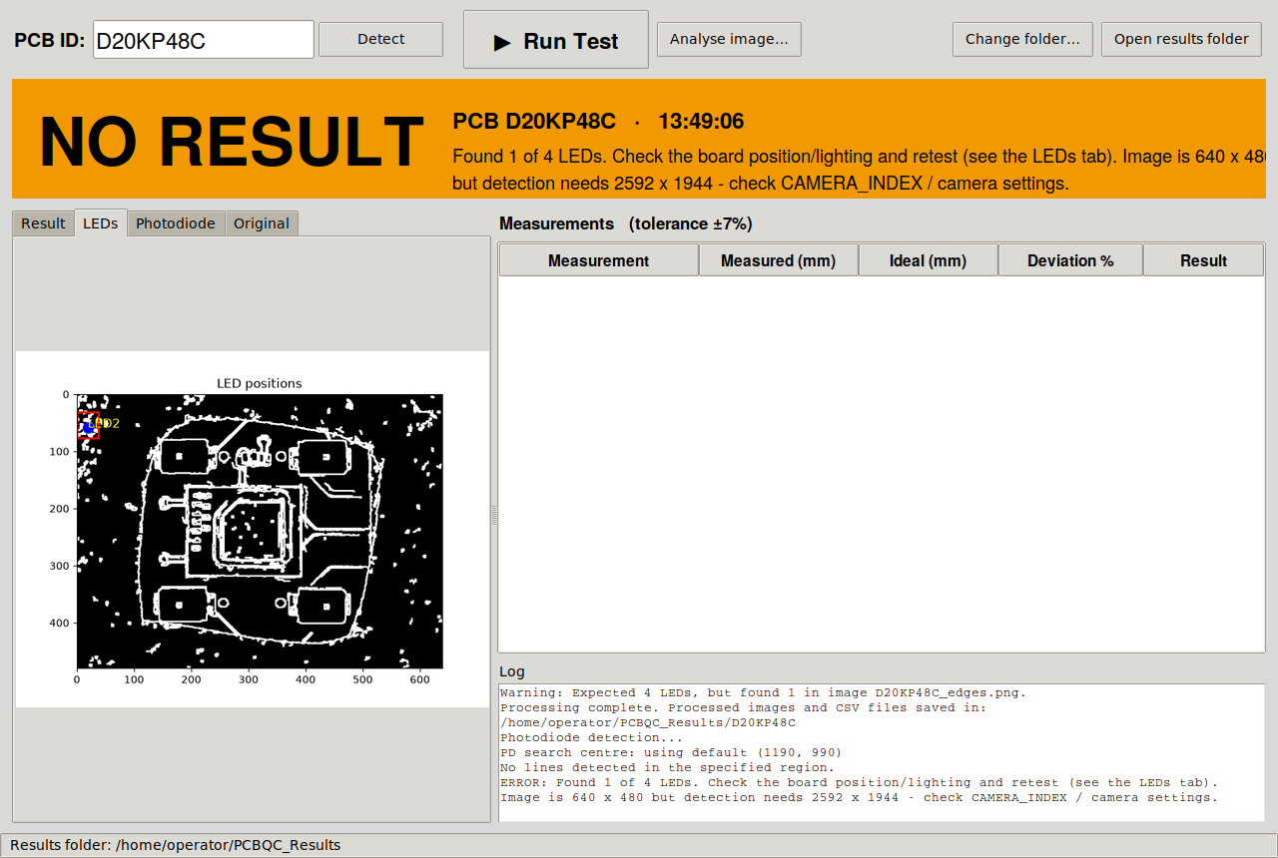Switch to the Photodiode tab

click(x=176, y=223)
